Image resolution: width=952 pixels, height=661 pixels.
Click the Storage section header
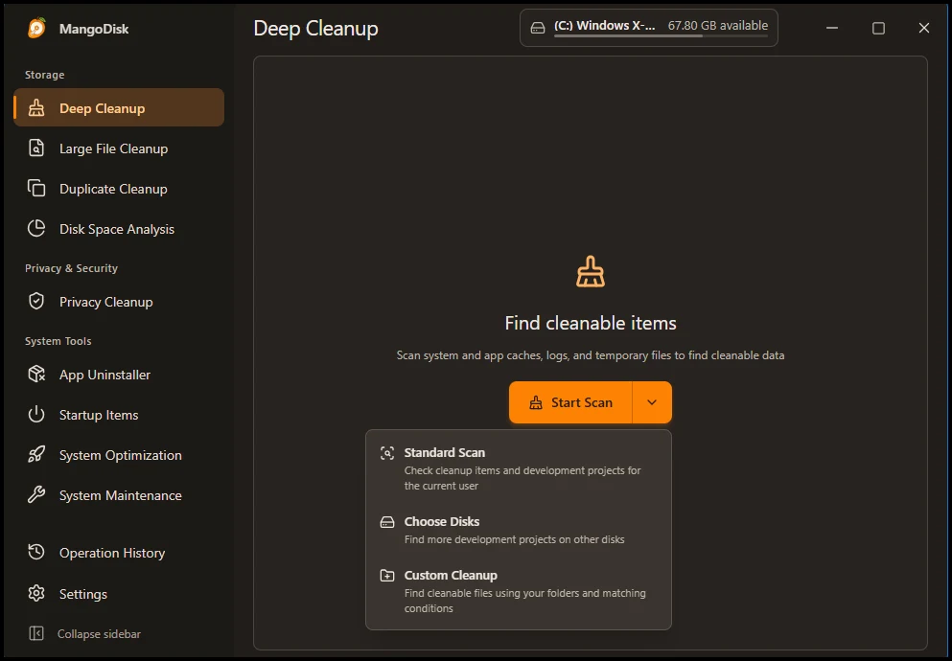(x=44, y=75)
